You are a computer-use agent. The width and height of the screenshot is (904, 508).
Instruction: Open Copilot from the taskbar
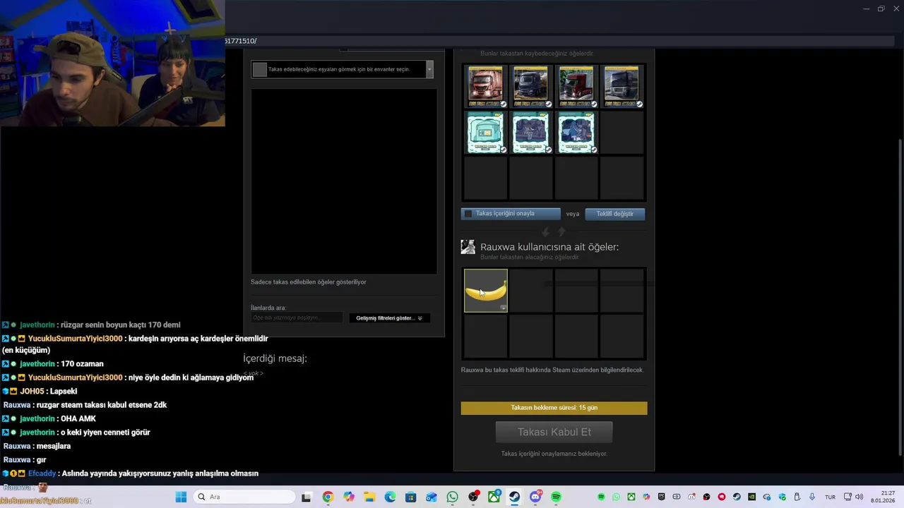coord(349,497)
